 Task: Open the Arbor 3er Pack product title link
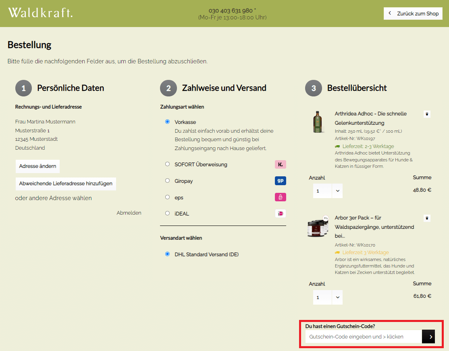(x=374, y=227)
